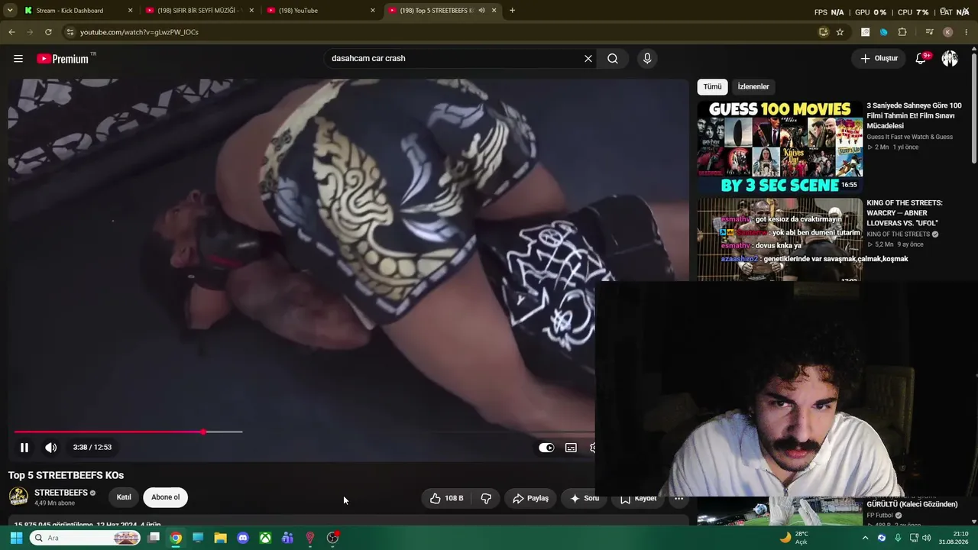
Task: Open Discord from the taskbar
Action: coord(243,538)
